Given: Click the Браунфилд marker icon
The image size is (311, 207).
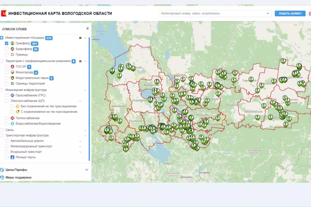Looking at the screenshot, I should pyautogui.click(x=12, y=49).
